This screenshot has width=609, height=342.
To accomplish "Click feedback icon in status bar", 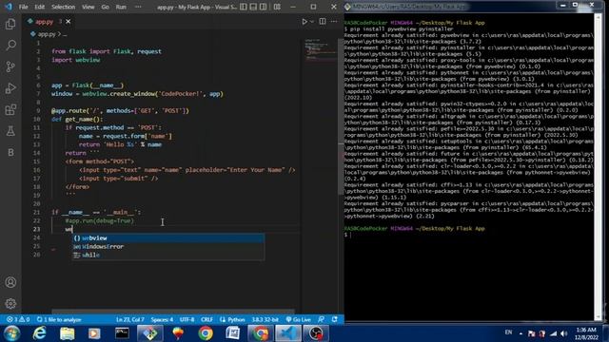I will point(321,319).
